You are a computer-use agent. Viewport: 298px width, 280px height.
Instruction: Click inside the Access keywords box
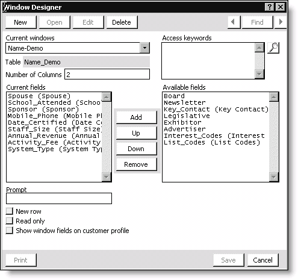tap(208, 61)
